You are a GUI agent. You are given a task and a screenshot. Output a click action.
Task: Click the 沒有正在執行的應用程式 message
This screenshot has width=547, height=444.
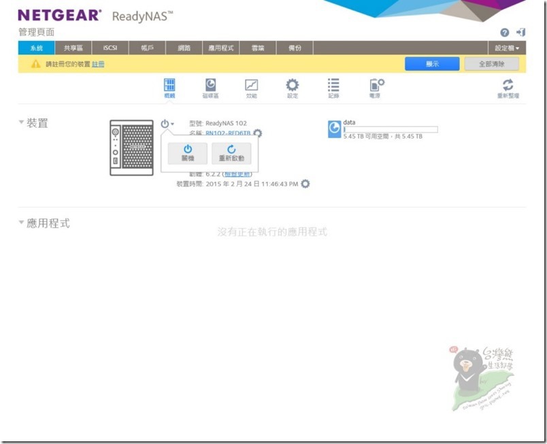[x=272, y=232]
